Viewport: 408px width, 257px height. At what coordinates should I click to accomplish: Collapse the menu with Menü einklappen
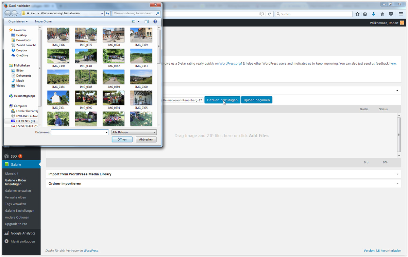(20, 241)
